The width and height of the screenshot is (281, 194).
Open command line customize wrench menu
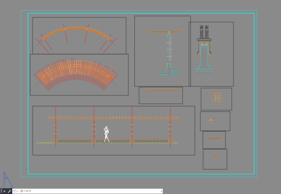9,191
